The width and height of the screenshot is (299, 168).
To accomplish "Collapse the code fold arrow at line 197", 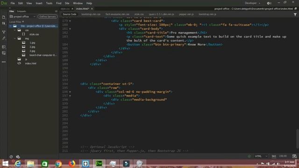I will point(70,96).
